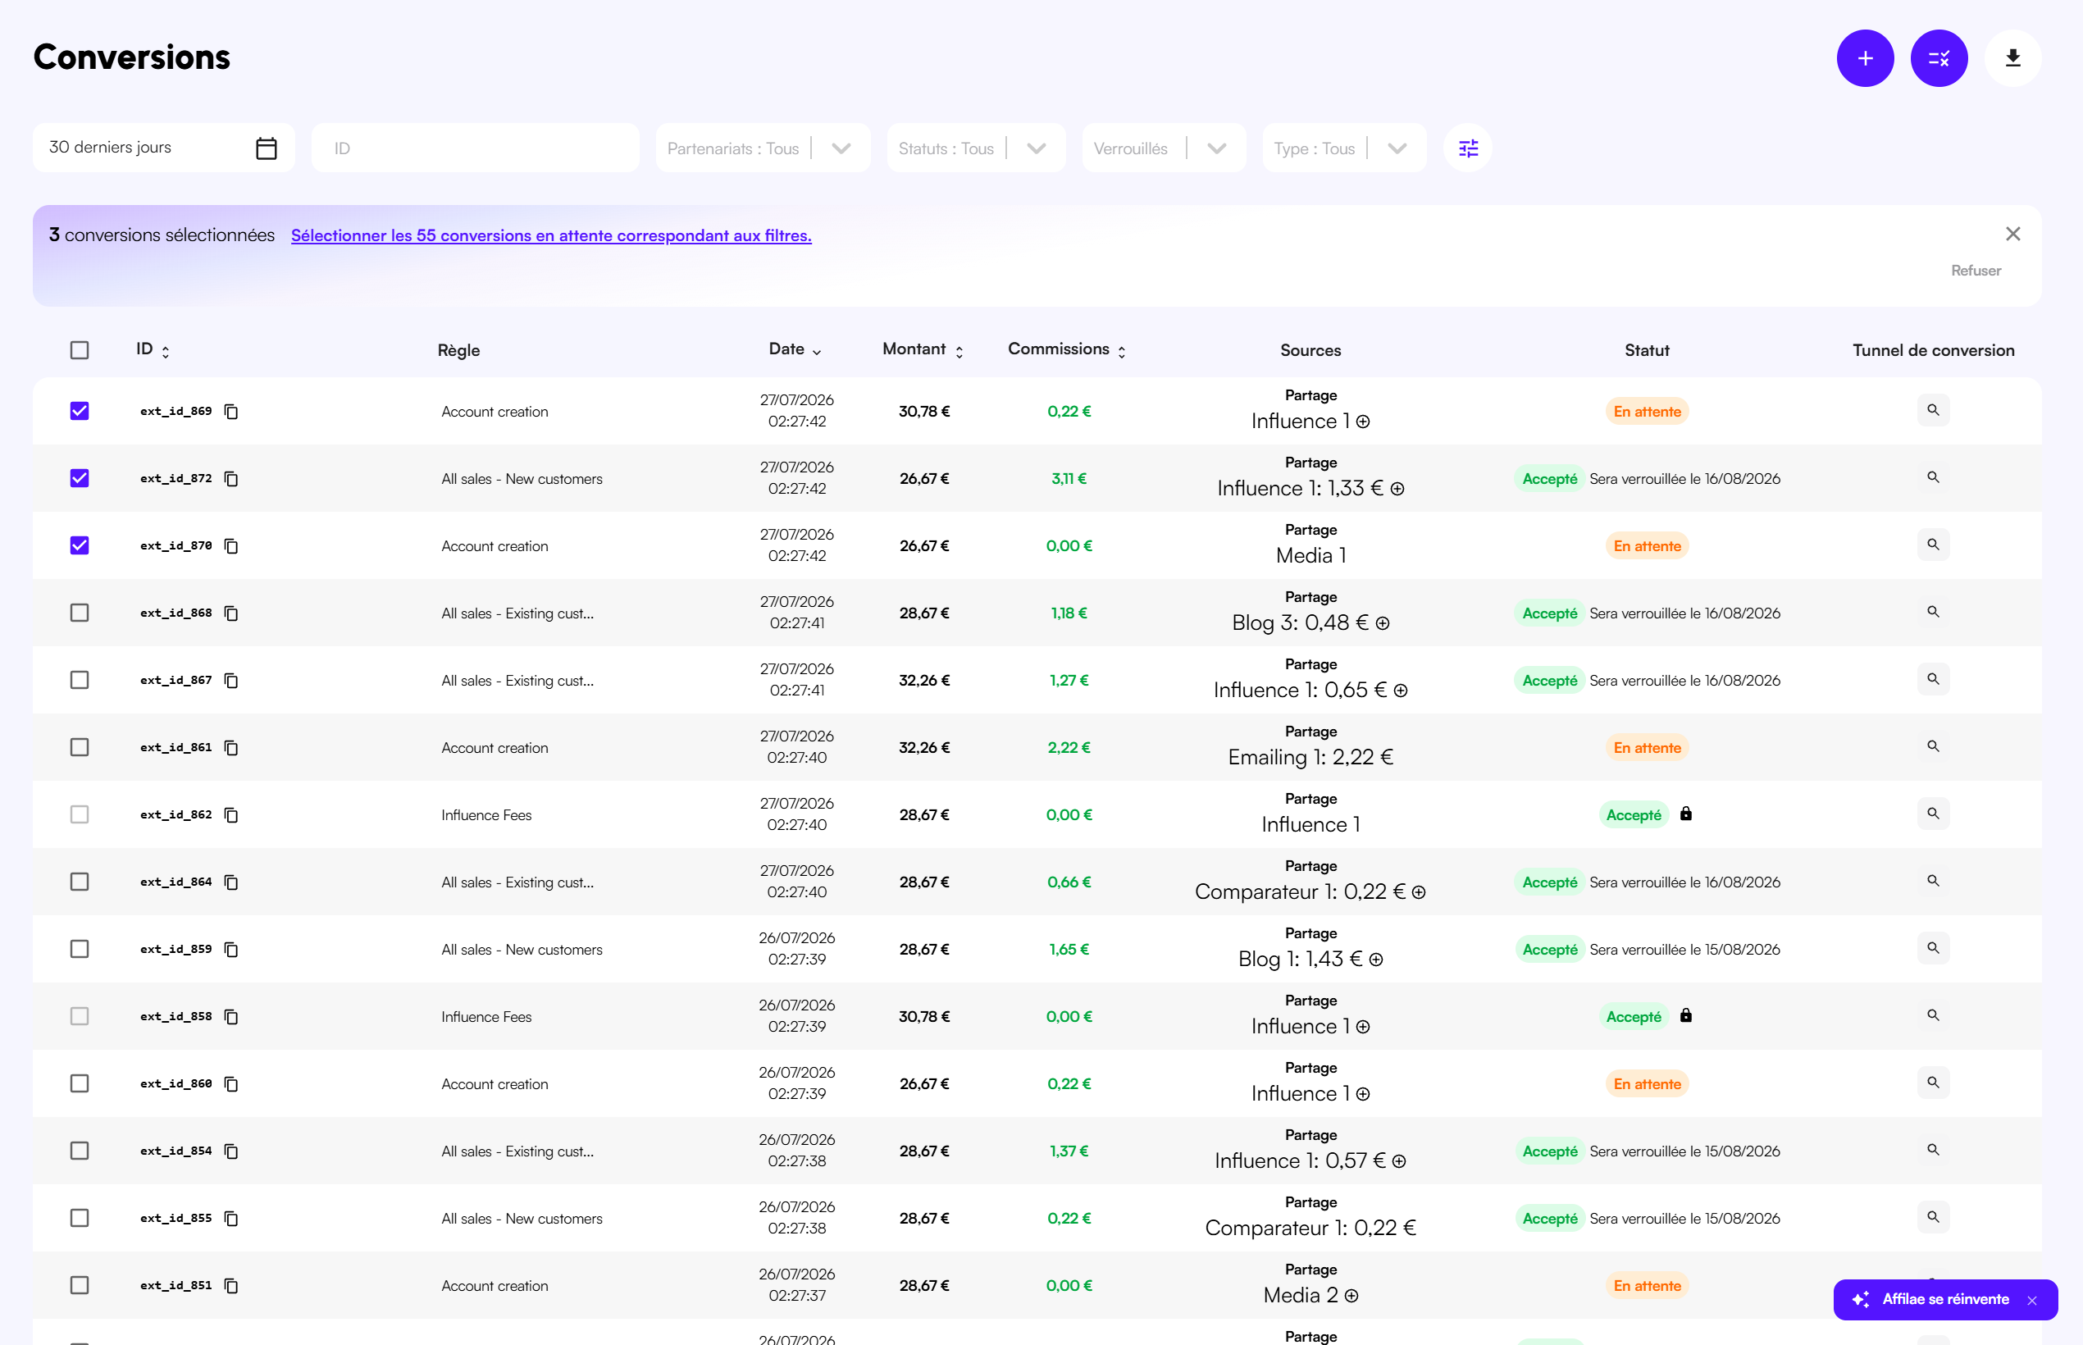Sort table by ID column

[x=153, y=349]
